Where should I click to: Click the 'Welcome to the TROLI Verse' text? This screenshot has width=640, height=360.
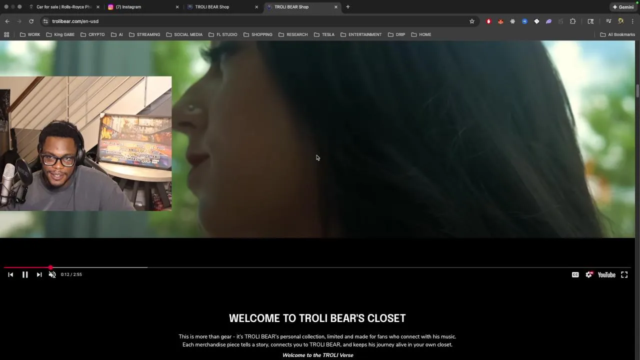click(317, 355)
